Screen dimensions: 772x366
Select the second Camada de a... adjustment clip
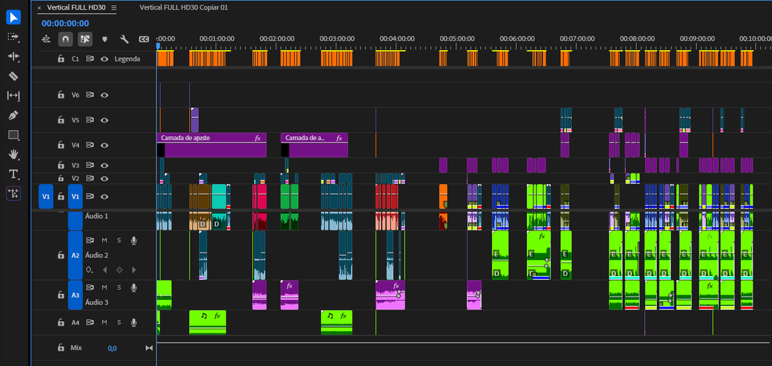314,145
